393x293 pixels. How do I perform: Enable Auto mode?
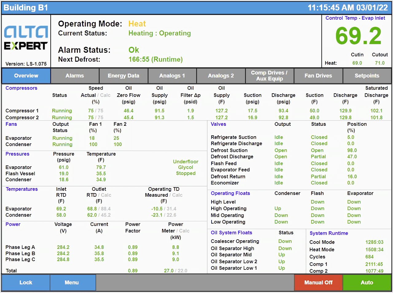(x=367, y=282)
